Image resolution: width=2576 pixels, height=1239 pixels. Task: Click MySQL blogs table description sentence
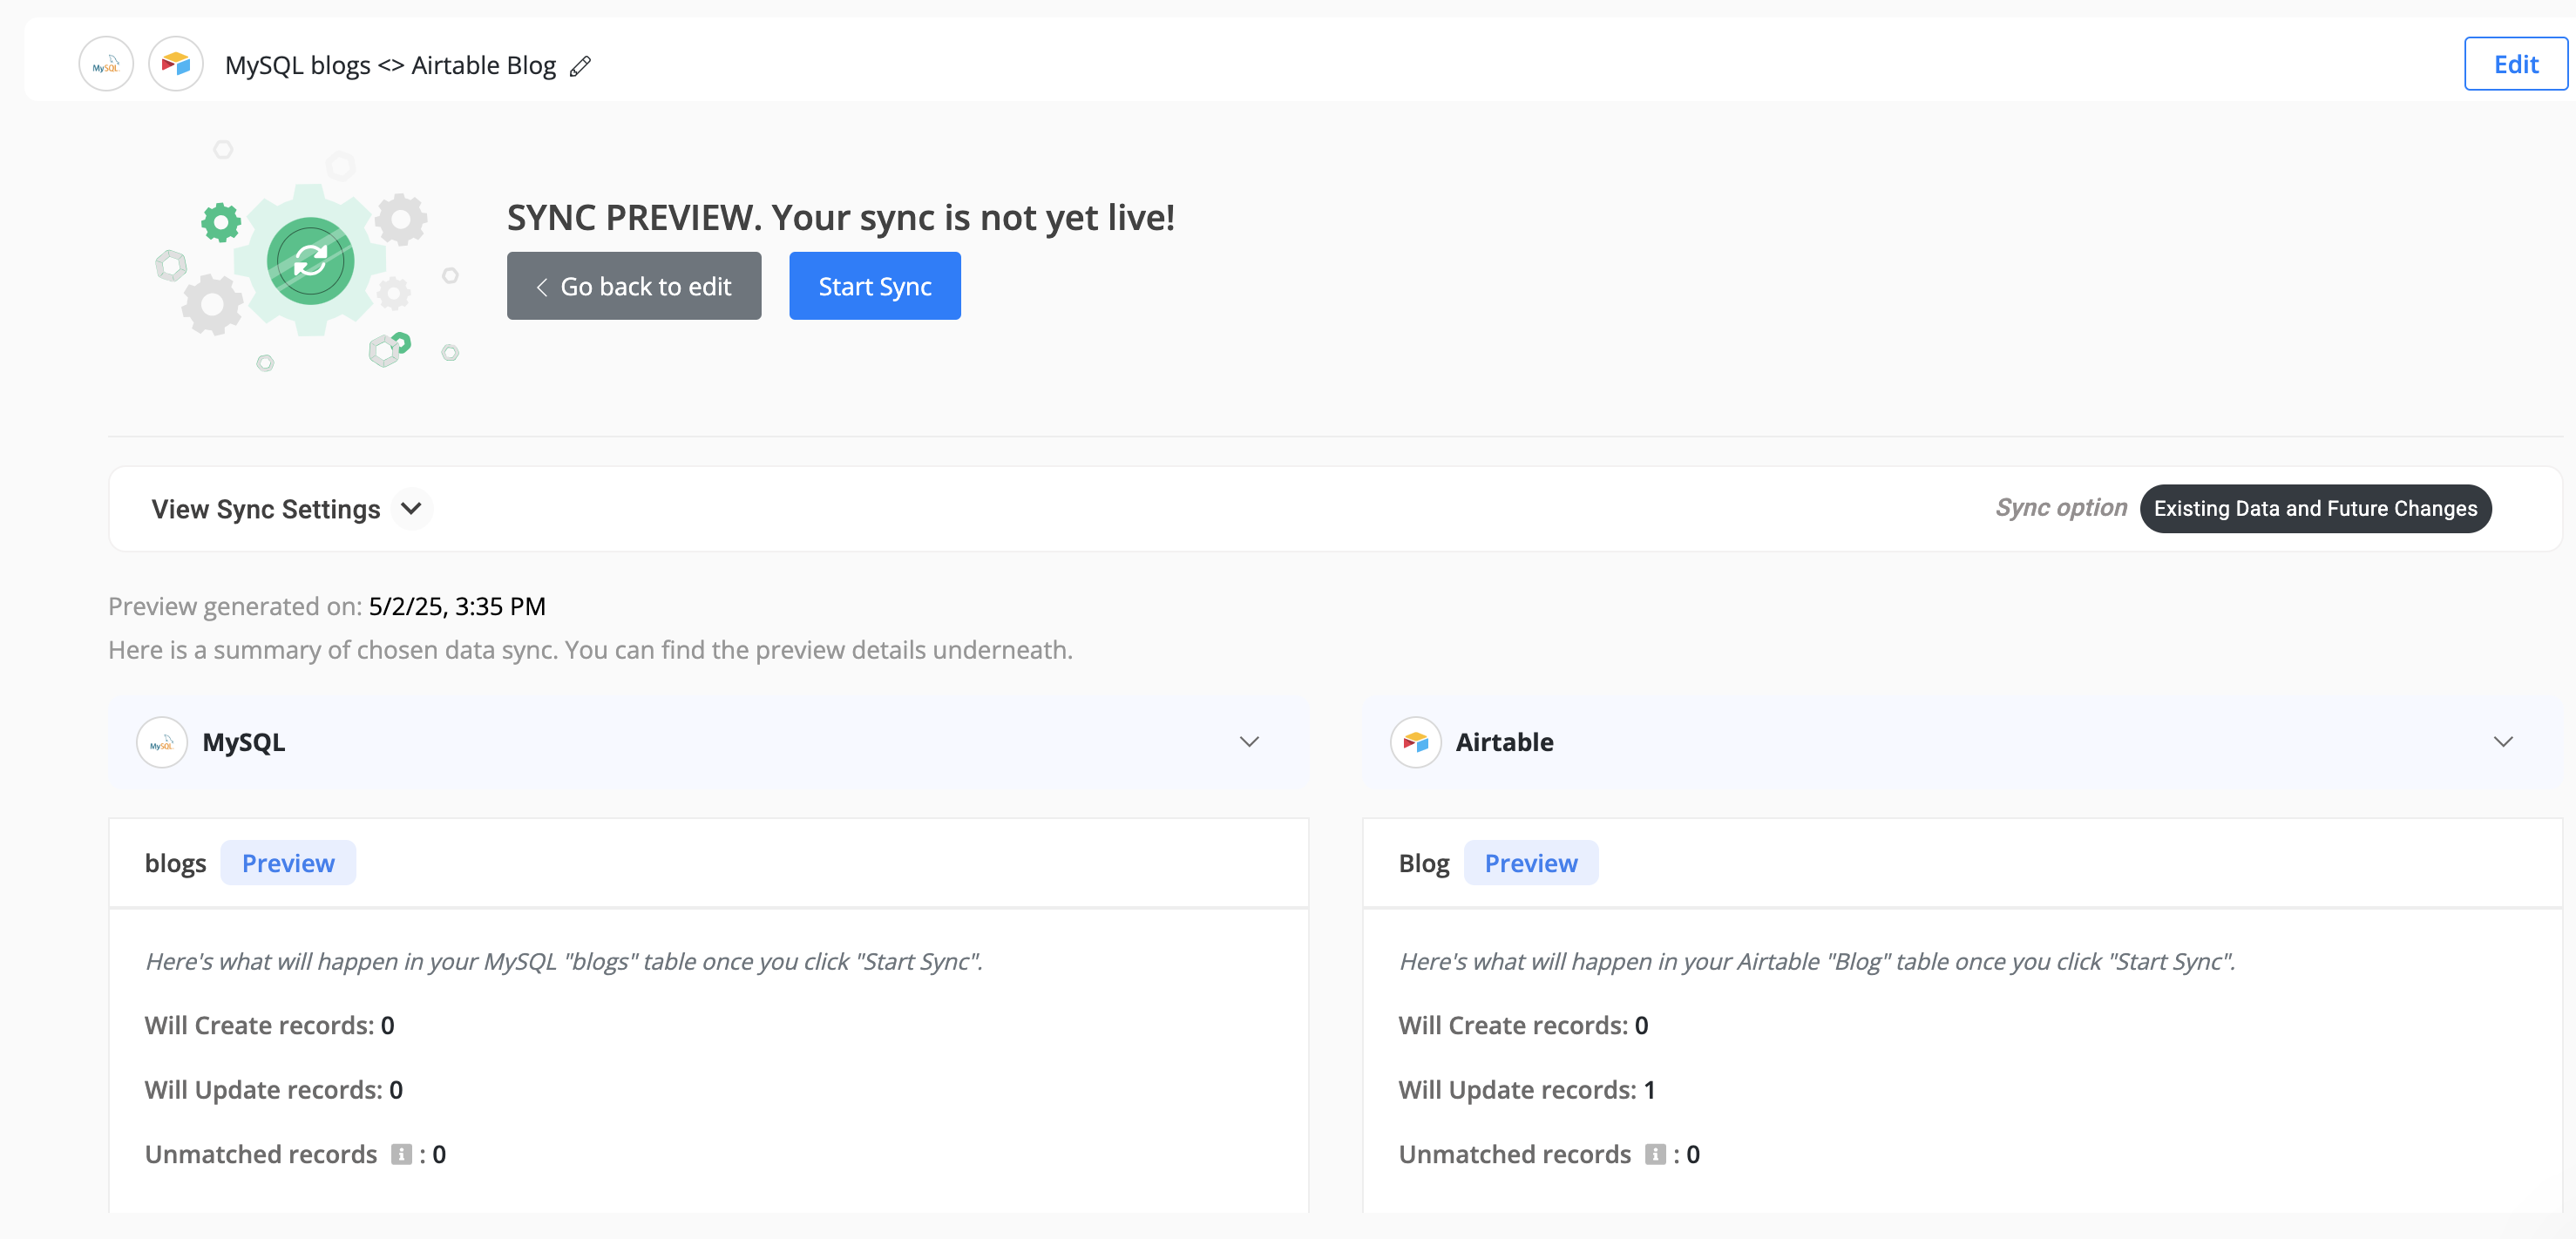click(564, 962)
